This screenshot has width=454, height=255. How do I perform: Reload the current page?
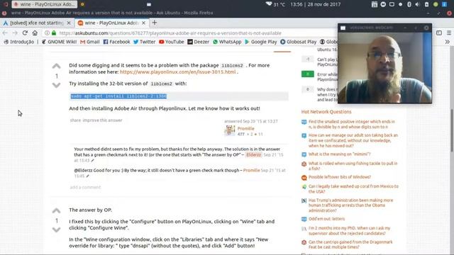coord(25,33)
